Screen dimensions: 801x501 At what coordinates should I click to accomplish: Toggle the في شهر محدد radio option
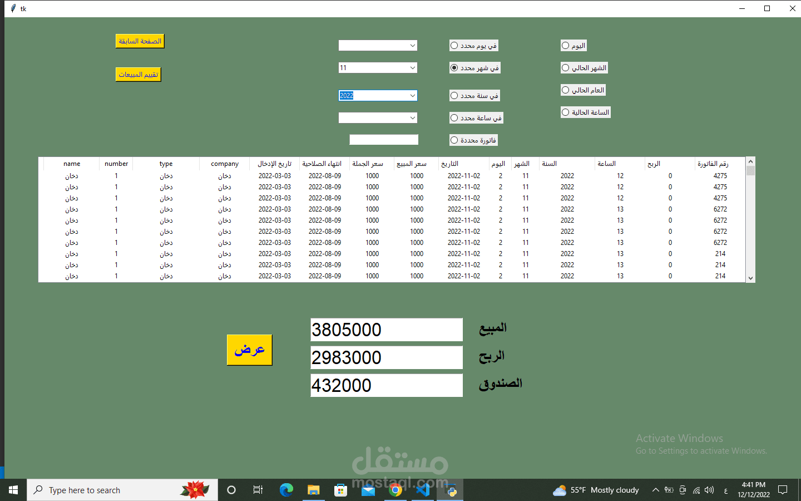[x=474, y=68]
